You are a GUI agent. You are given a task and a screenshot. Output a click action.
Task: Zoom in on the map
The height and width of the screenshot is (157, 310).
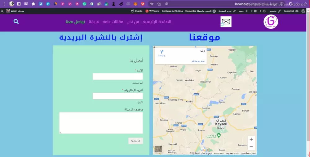251,139
